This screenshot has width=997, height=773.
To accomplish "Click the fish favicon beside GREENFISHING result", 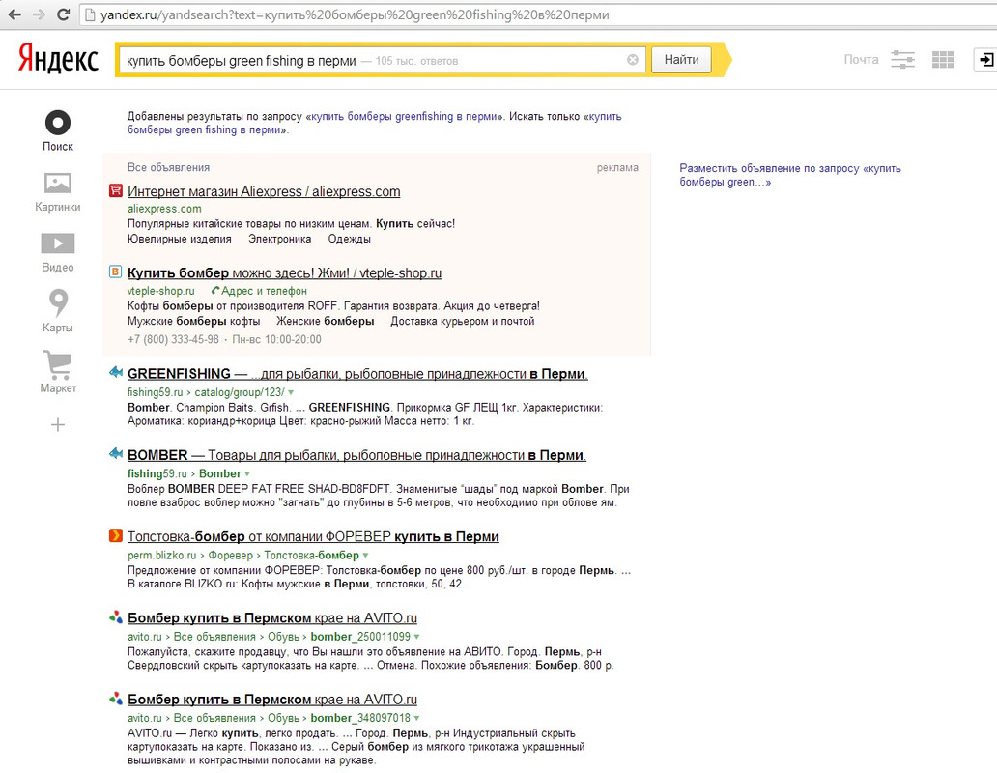I will click(115, 372).
